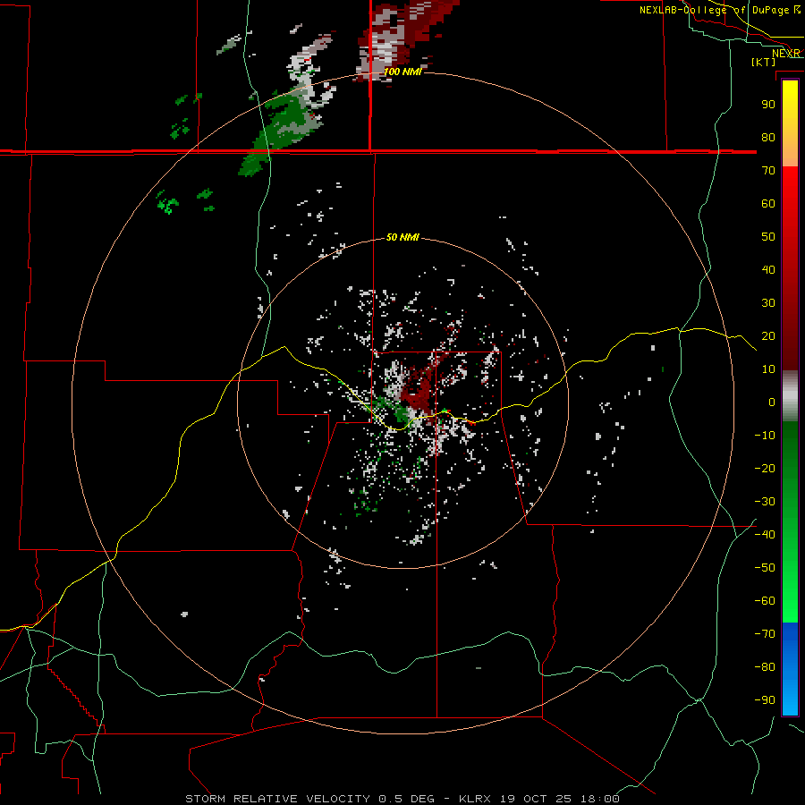Select the -10 value on the velocity scale
The width and height of the screenshot is (805, 805).
point(765,436)
